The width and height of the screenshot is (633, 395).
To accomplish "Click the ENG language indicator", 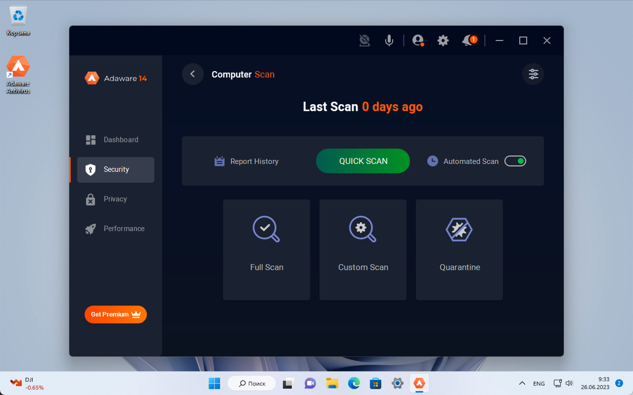I will point(539,384).
